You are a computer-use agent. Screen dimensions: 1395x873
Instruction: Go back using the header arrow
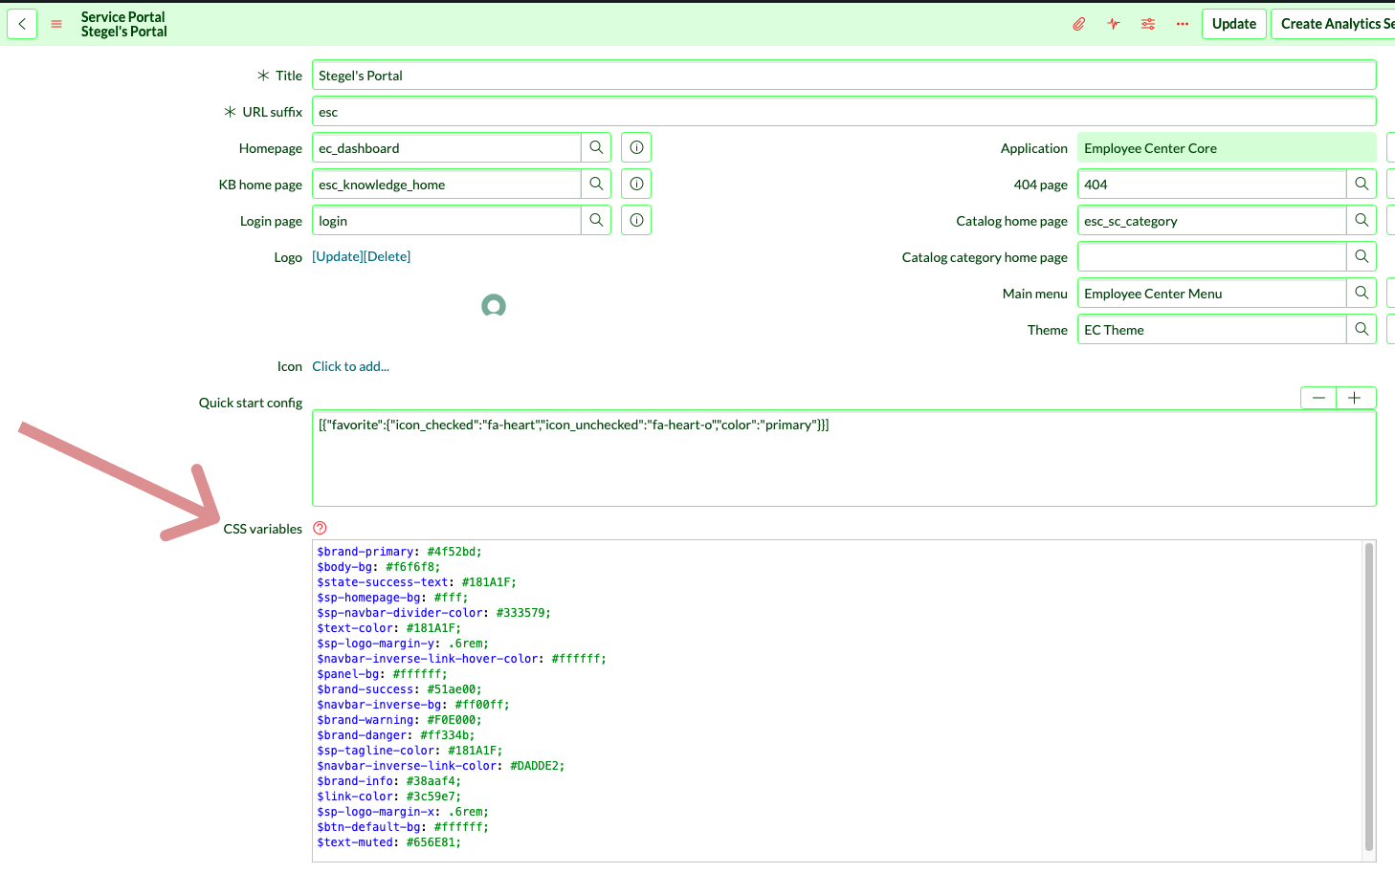pos(22,24)
